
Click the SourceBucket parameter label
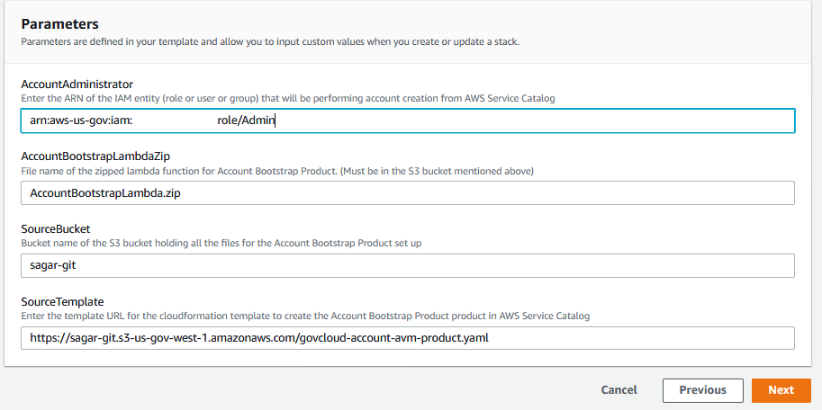(x=56, y=229)
